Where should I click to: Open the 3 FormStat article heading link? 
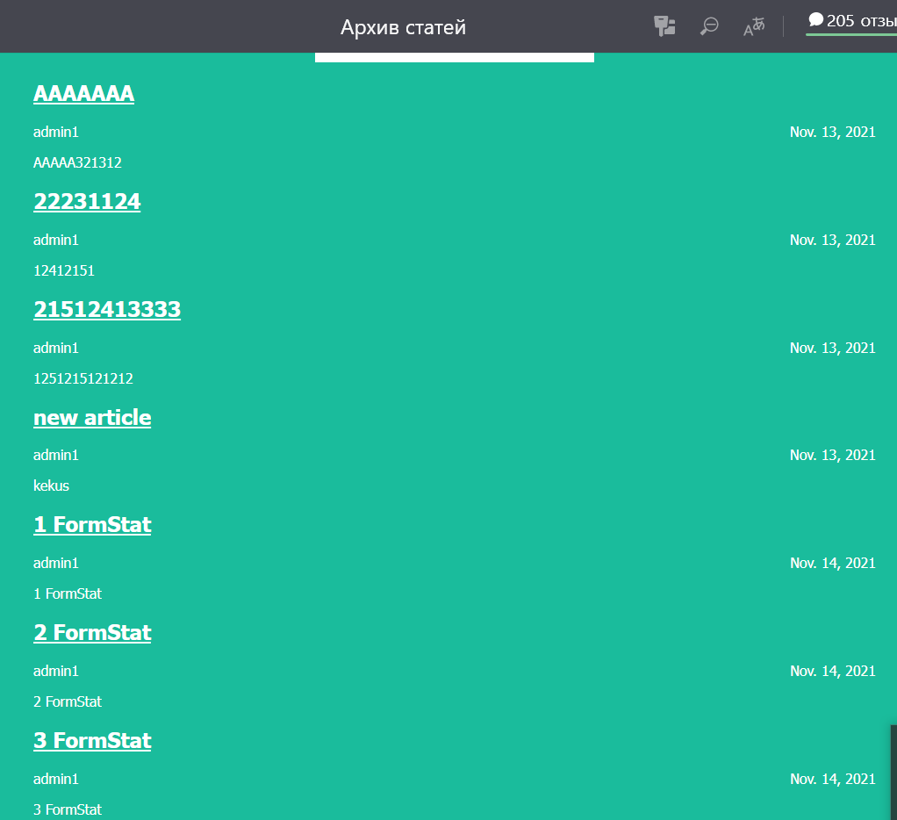pos(92,741)
